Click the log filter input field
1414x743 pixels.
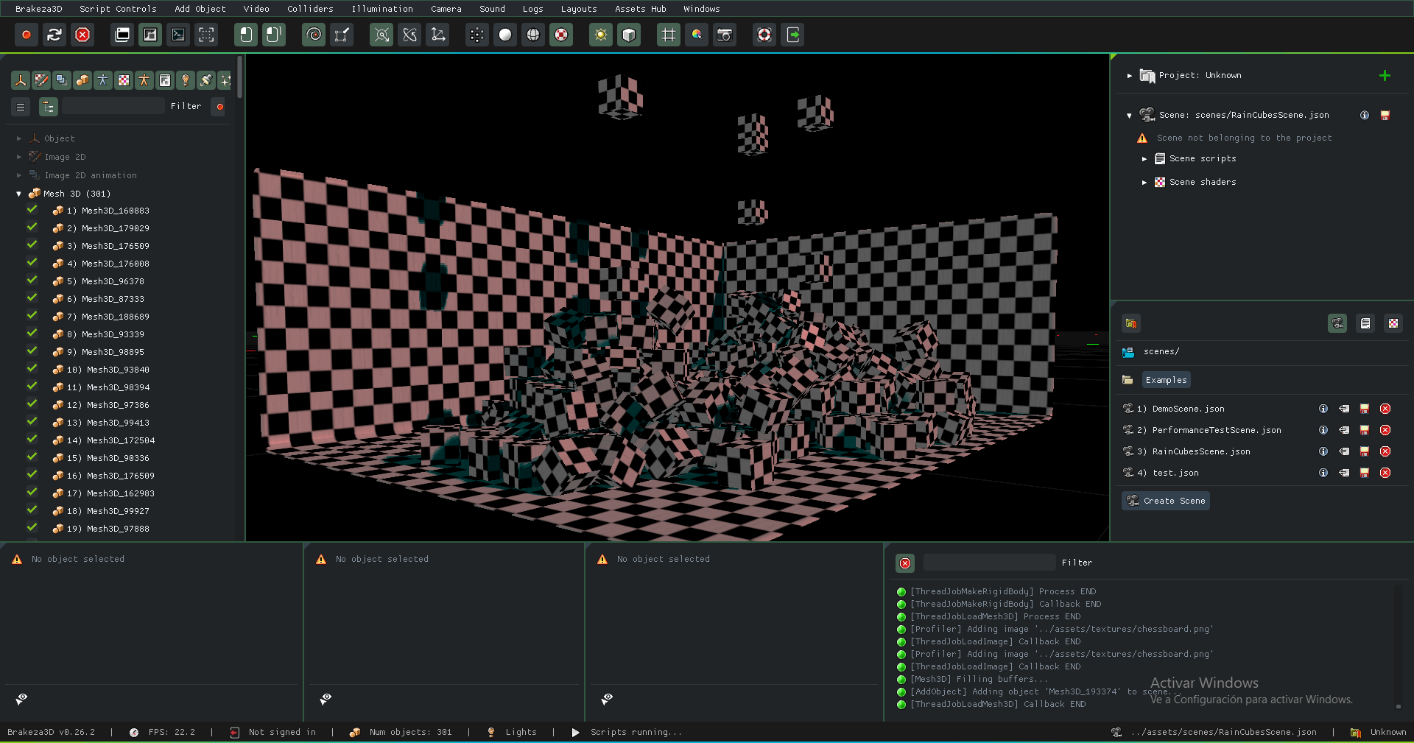coord(988,563)
